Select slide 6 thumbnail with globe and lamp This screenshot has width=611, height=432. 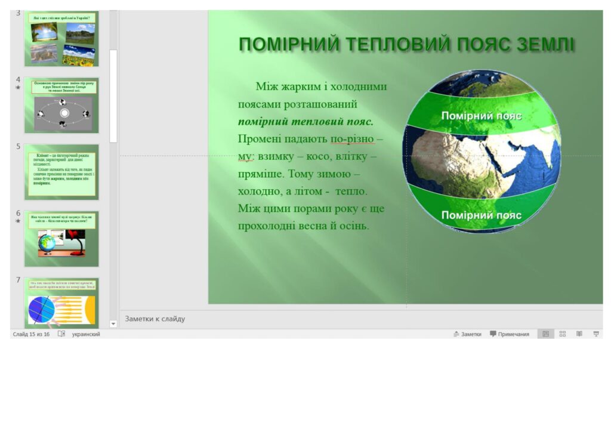tap(61, 239)
